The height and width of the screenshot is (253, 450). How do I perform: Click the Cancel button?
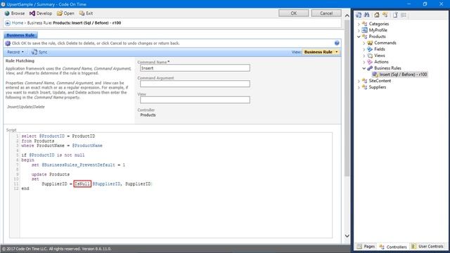pyautogui.click(x=326, y=13)
